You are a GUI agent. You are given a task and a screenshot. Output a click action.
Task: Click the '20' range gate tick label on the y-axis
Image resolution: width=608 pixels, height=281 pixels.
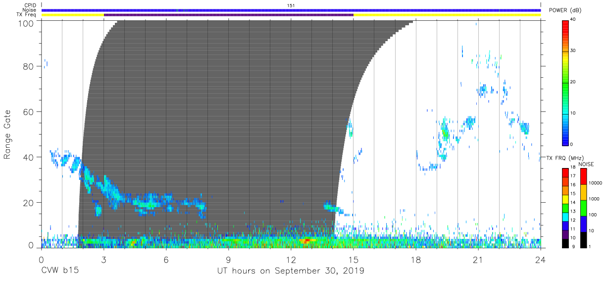coord(29,203)
